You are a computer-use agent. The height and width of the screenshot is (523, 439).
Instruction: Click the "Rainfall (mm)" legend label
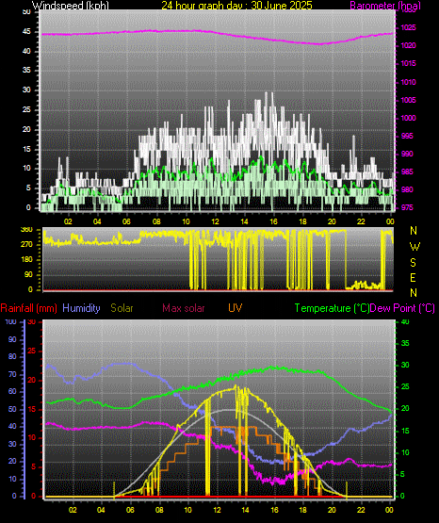tap(28, 308)
